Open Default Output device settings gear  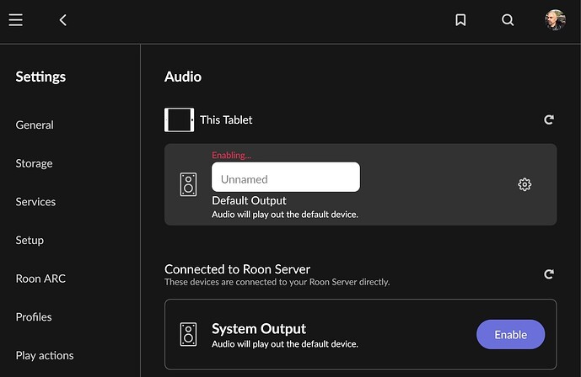coord(525,184)
